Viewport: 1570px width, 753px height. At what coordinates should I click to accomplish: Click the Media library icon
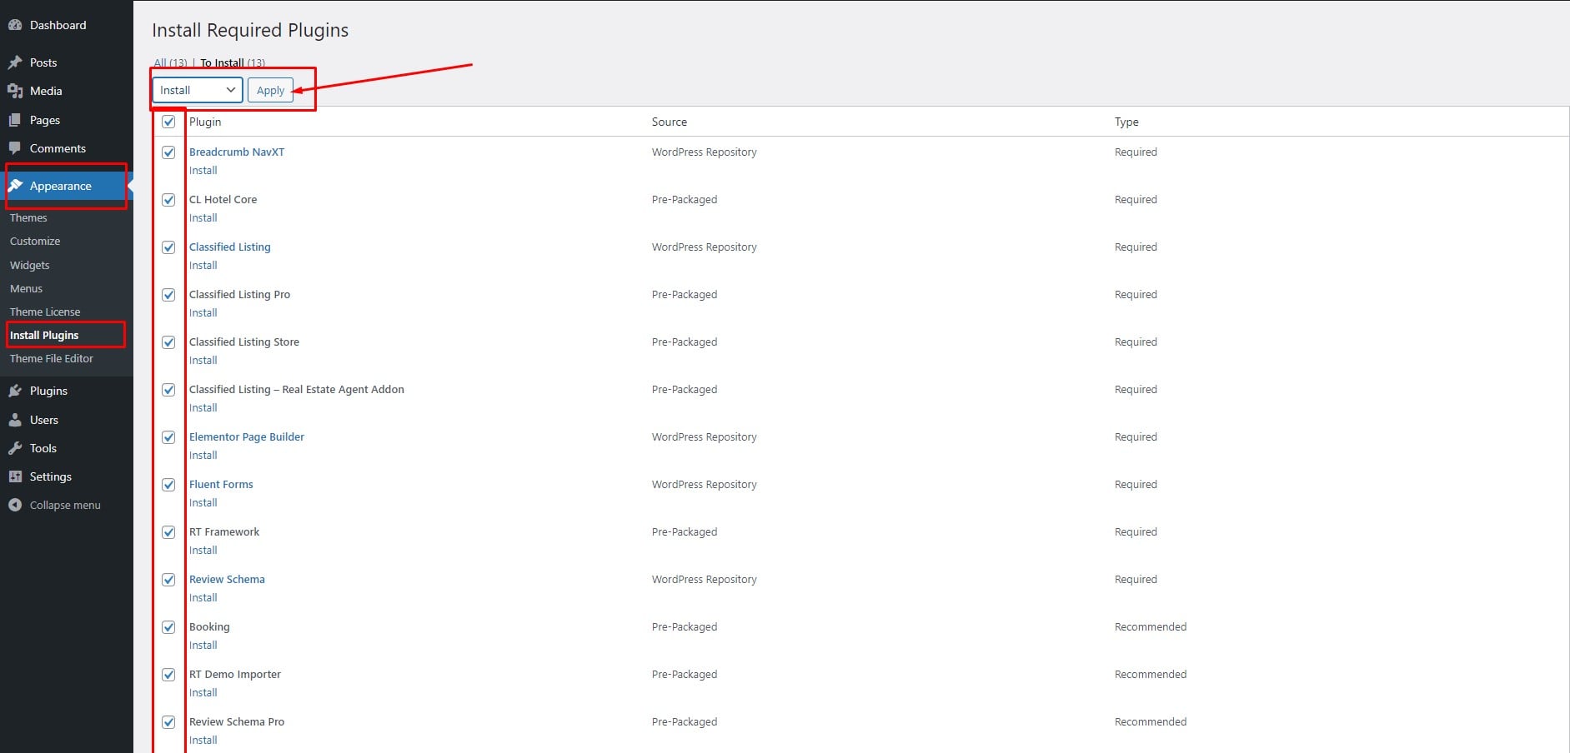click(x=15, y=91)
